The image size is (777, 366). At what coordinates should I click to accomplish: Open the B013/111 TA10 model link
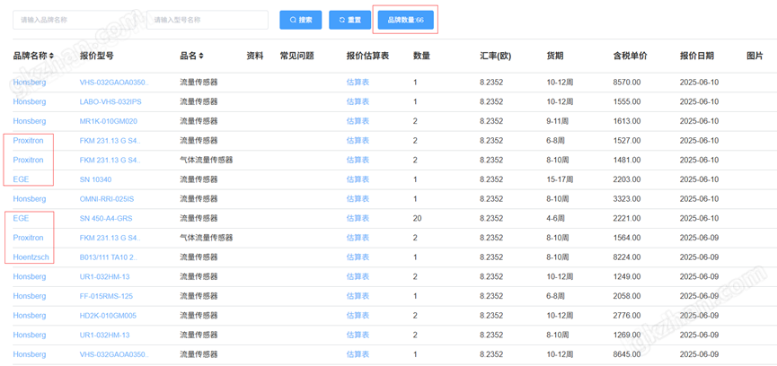[108, 257]
